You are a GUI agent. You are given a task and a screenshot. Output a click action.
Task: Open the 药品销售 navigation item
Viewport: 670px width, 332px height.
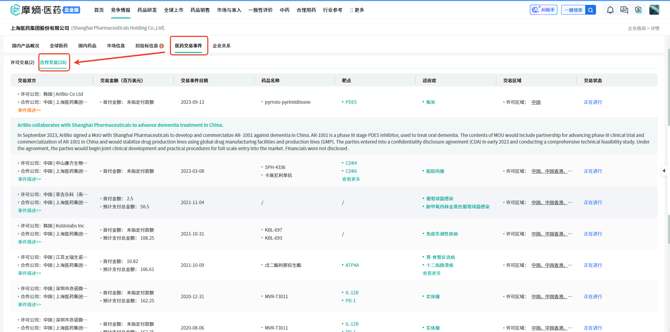click(x=200, y=10)
